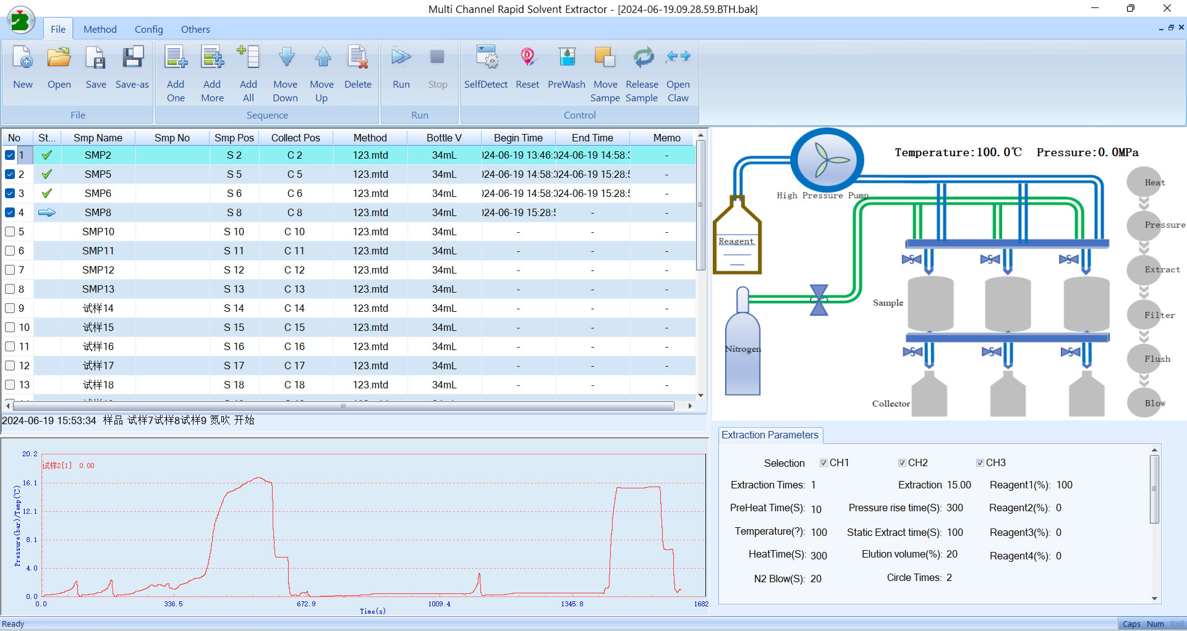This screenshot has height=631, width=1187.
Task: Toggle row 4 SMP8 checkbox
Action: point(10,213)
